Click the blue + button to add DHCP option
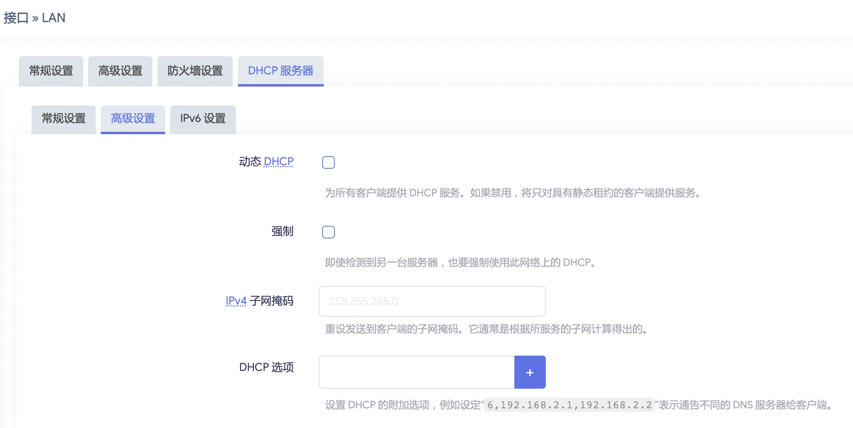 pos(530,372)
